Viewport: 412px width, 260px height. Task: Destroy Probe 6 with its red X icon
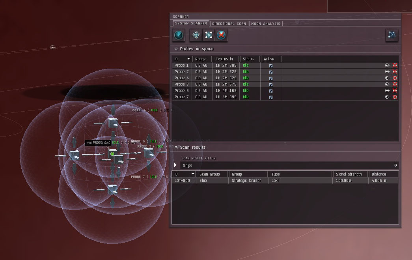(x=395, y=91)
